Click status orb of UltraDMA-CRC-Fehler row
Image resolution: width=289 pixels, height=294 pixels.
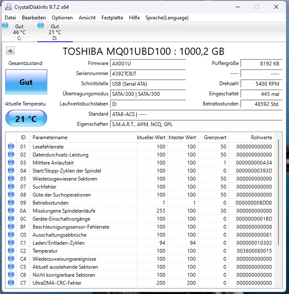point(11,283)
